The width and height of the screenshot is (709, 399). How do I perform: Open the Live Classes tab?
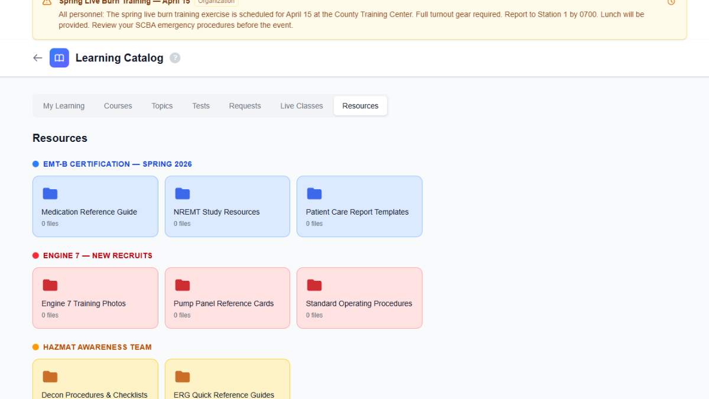302,106
